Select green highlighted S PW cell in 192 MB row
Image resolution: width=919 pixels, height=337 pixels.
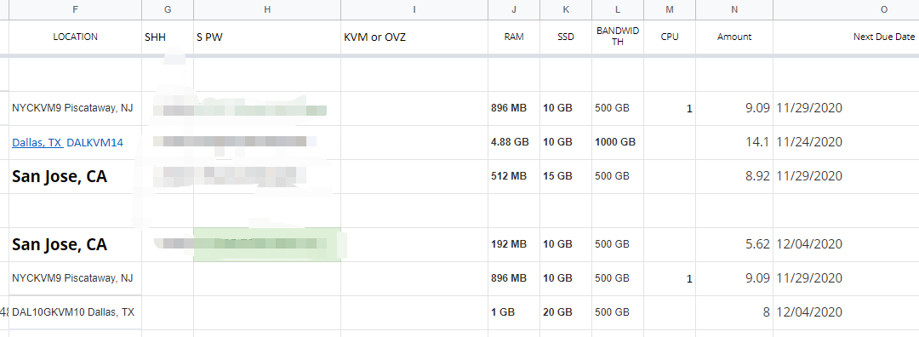coord(267,244)
